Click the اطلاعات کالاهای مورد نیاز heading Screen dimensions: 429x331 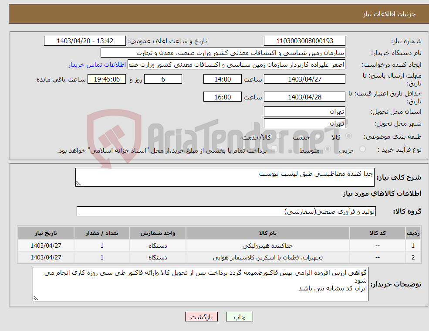coord(382,194)
